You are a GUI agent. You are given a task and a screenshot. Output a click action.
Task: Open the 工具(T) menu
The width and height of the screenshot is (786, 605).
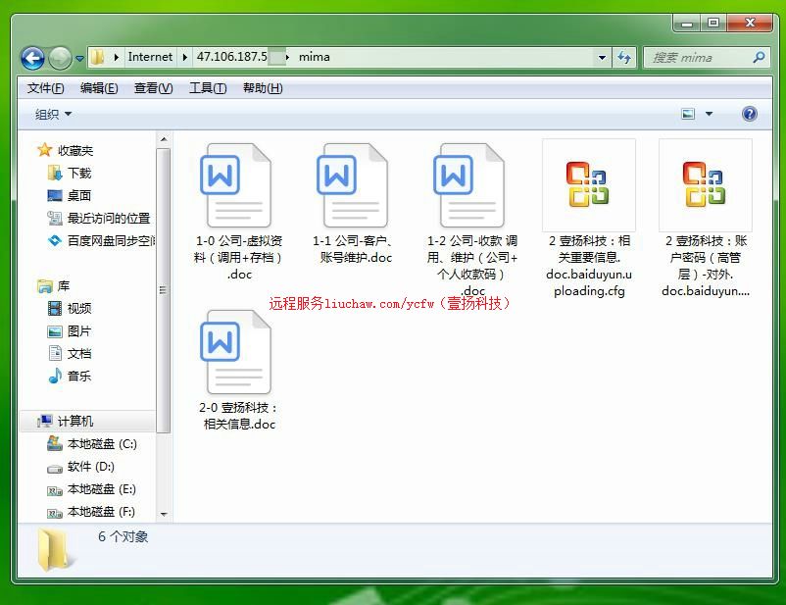click(x=207, y=88)
